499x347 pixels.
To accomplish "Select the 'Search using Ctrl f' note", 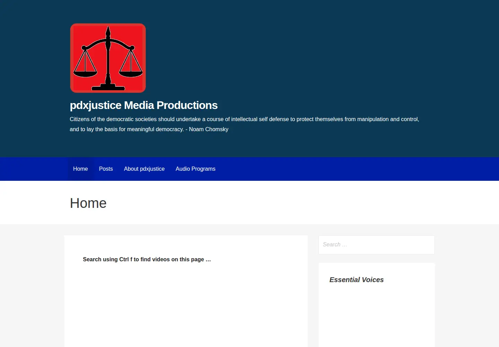I will (x=147, y=259).
